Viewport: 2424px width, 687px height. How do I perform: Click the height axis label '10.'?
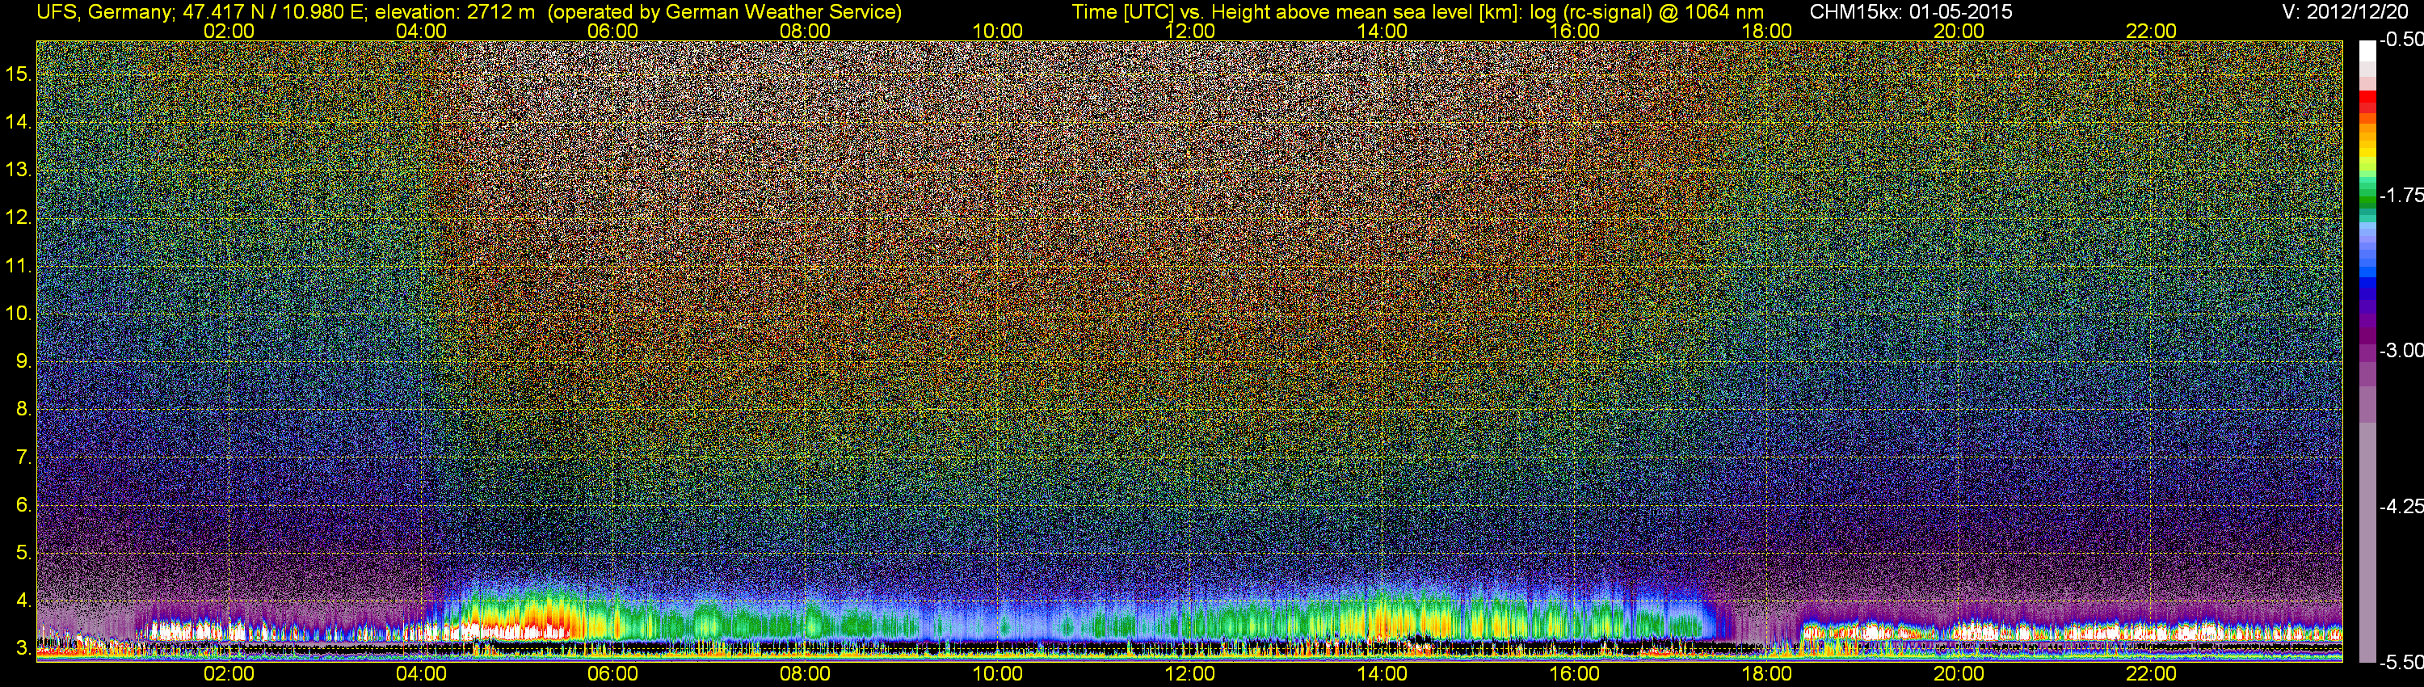coord(19,314)
